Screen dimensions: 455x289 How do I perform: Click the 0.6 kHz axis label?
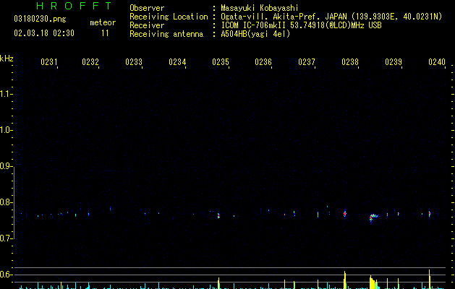coord(6,275)
